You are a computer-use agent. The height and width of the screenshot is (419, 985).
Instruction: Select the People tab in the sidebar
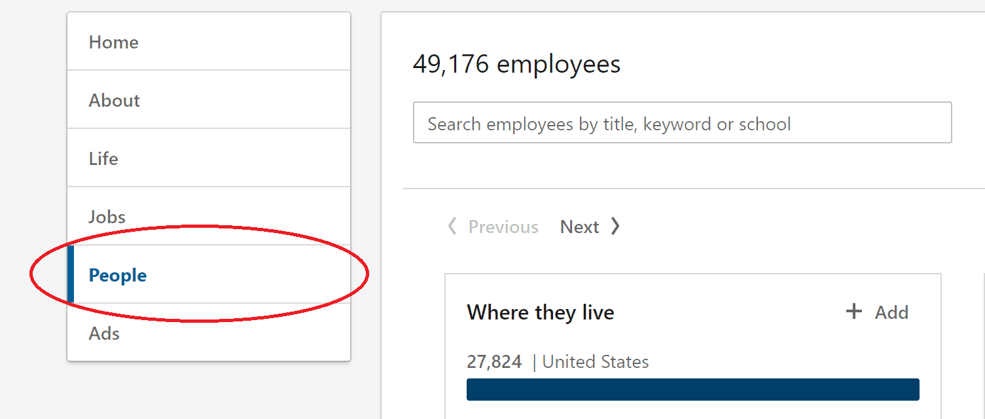(x=117, y=275)
